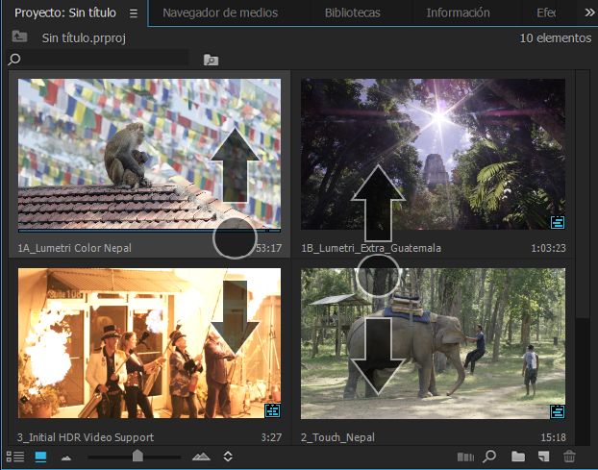This screenshot has height=470, width=598.
Task: Click the New Item icon
Action: [543, 457]
